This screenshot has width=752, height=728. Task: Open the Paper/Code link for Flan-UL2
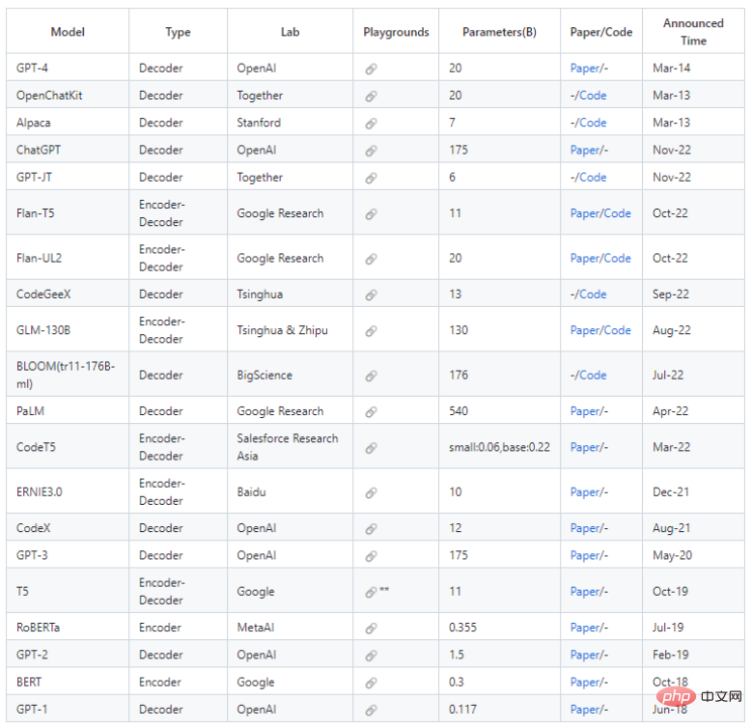(x=600, y=258)
